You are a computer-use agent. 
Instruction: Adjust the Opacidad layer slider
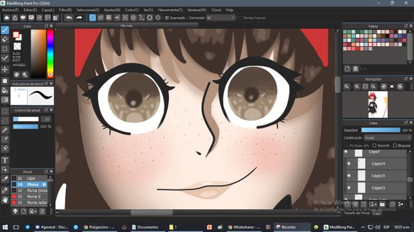(381, 130)
